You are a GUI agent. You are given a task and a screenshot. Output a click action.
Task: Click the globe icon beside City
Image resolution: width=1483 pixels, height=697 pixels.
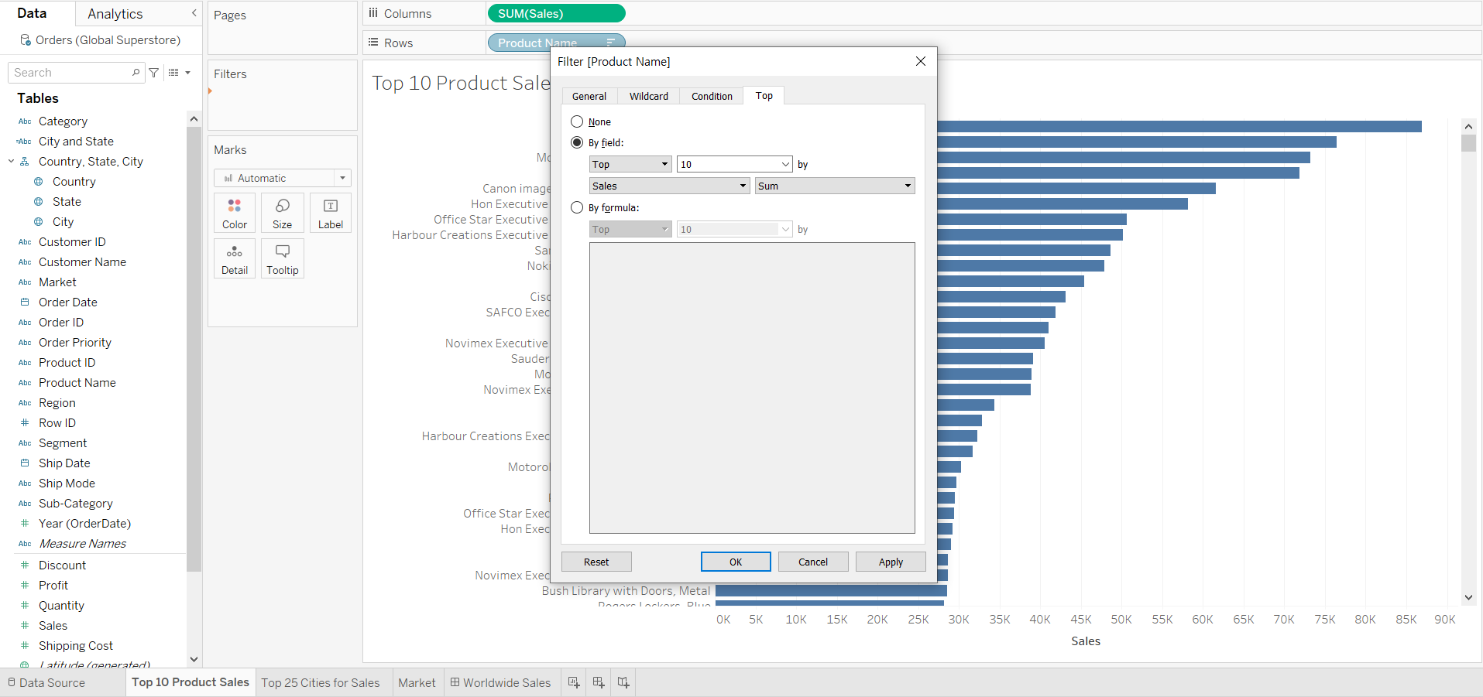pyautogui.click(x=39, y=222)
